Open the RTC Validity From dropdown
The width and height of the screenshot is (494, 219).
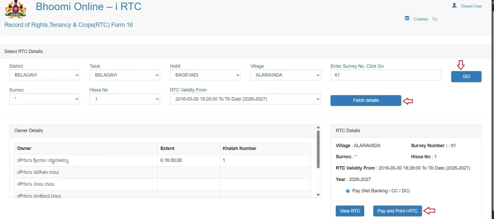pyautogui.click(x=246, y=99)
